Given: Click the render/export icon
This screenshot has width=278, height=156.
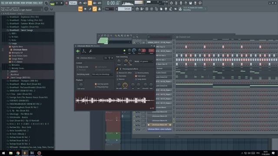Looking at the screenshot, I should [x=195, y=3].
